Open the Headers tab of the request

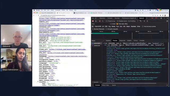click(108, 41)
